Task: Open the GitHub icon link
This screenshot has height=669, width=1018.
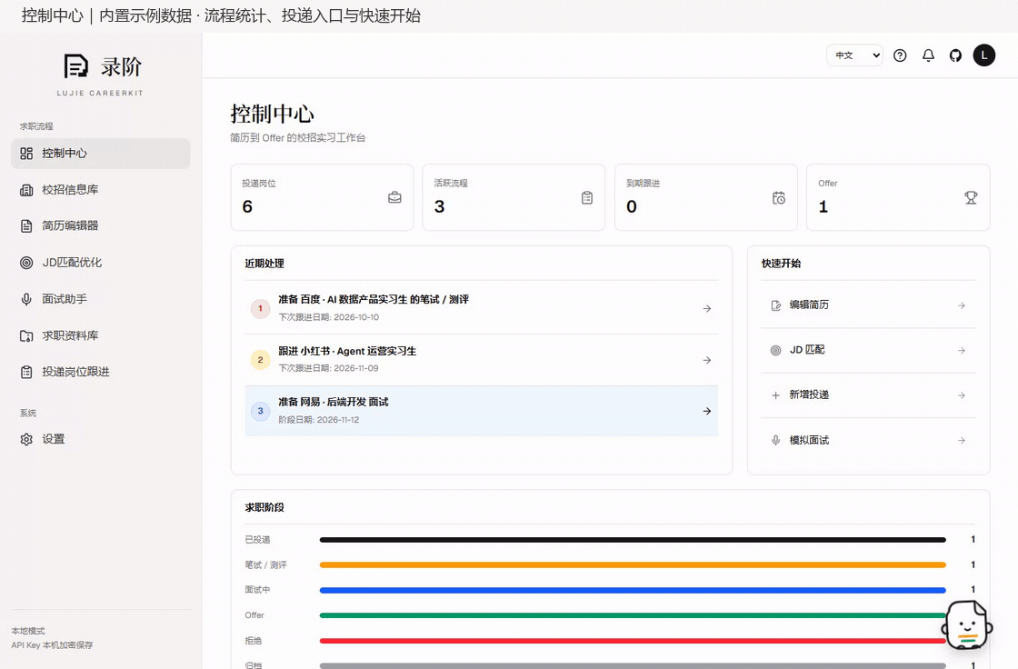Action: click(955, 55)
